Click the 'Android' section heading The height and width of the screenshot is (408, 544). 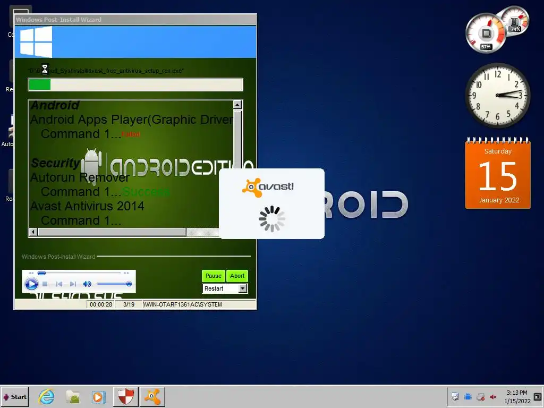tap(55, 105)
